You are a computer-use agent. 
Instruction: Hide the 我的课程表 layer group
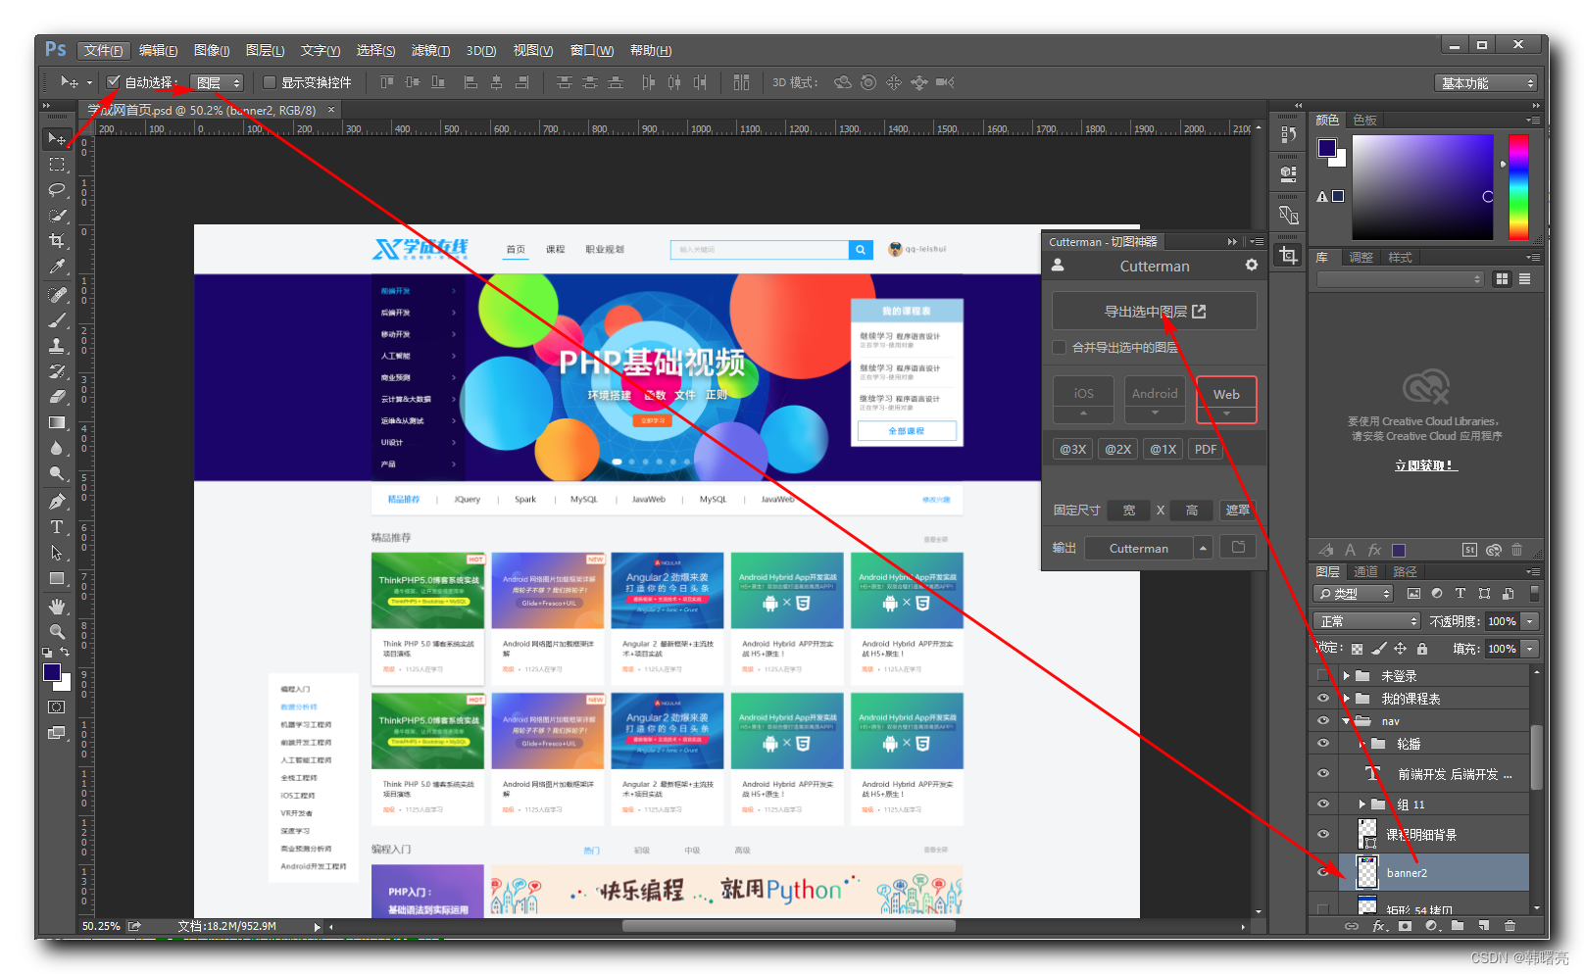(1322, 699)
